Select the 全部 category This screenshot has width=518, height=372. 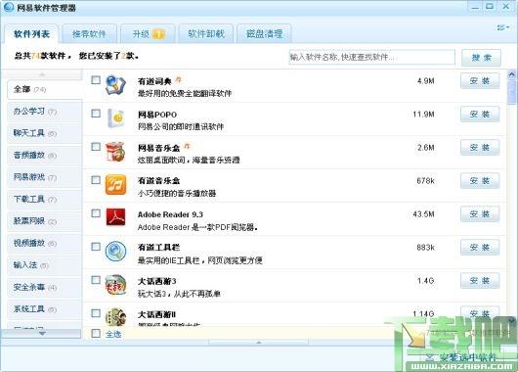(x=44, y=89)
